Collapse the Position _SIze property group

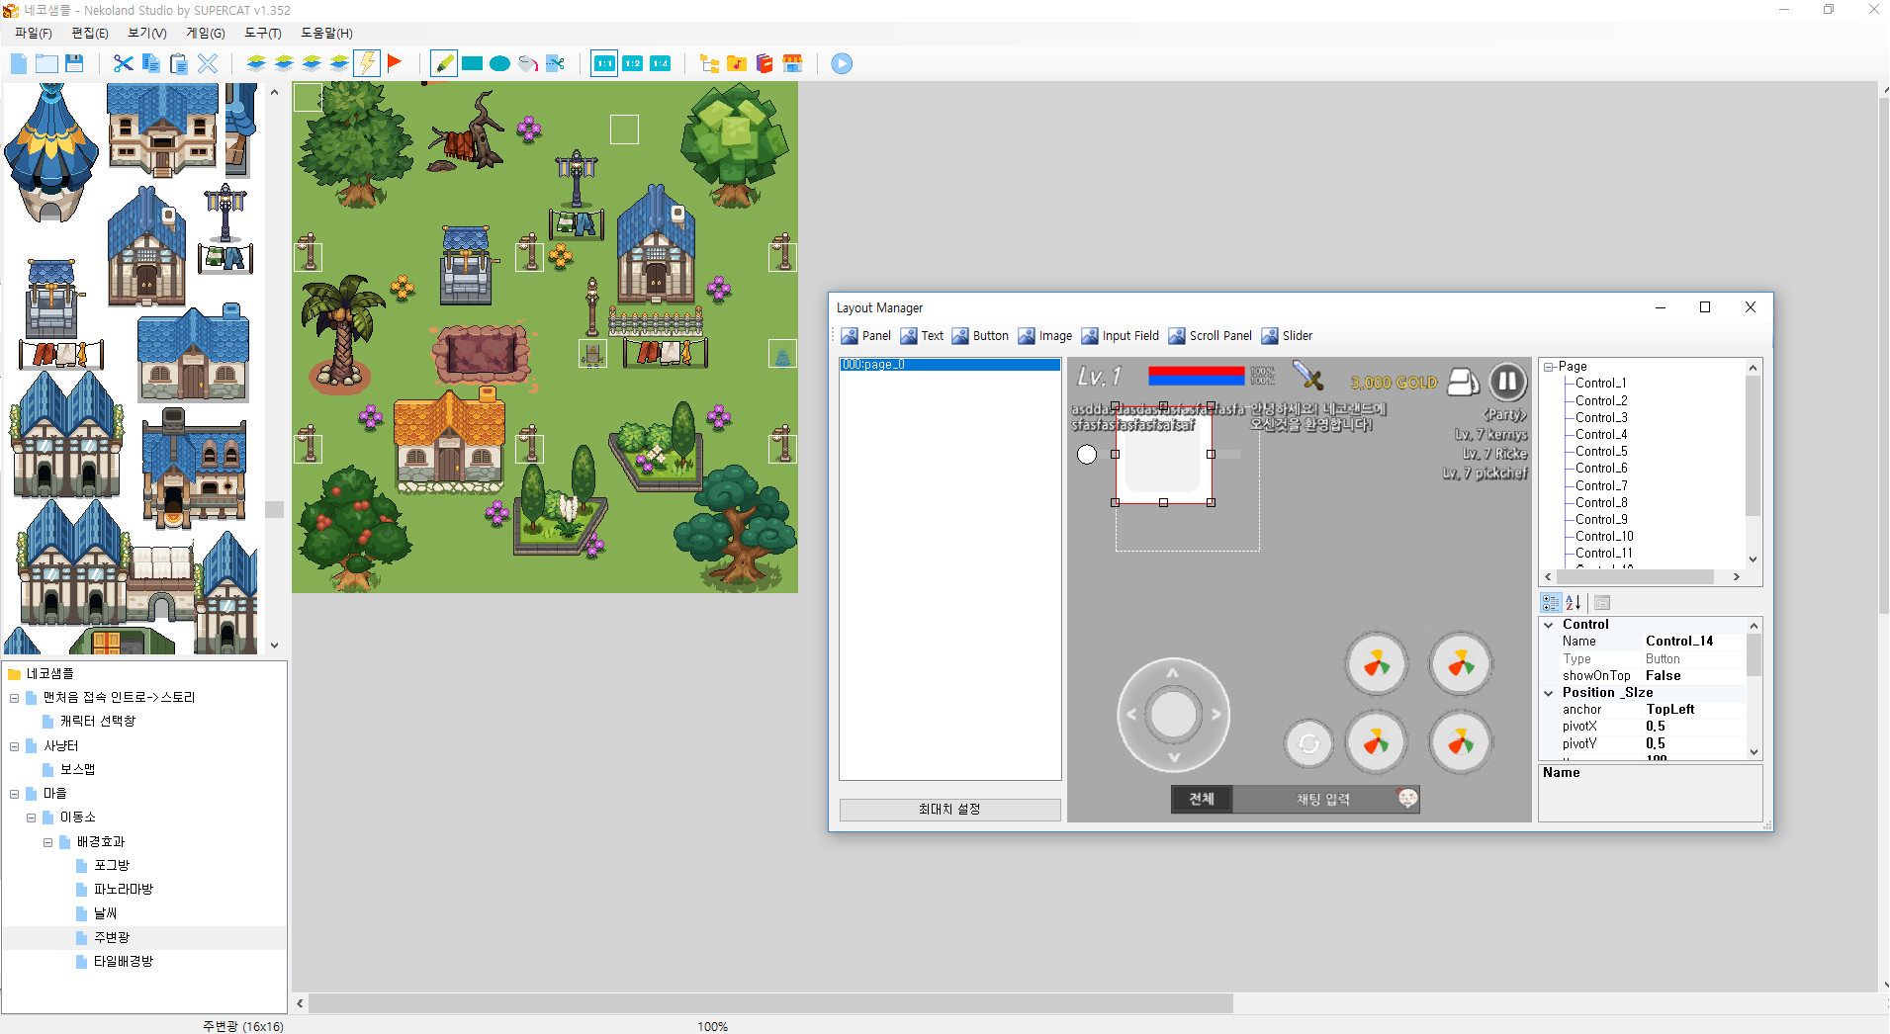pos(1550,692)
